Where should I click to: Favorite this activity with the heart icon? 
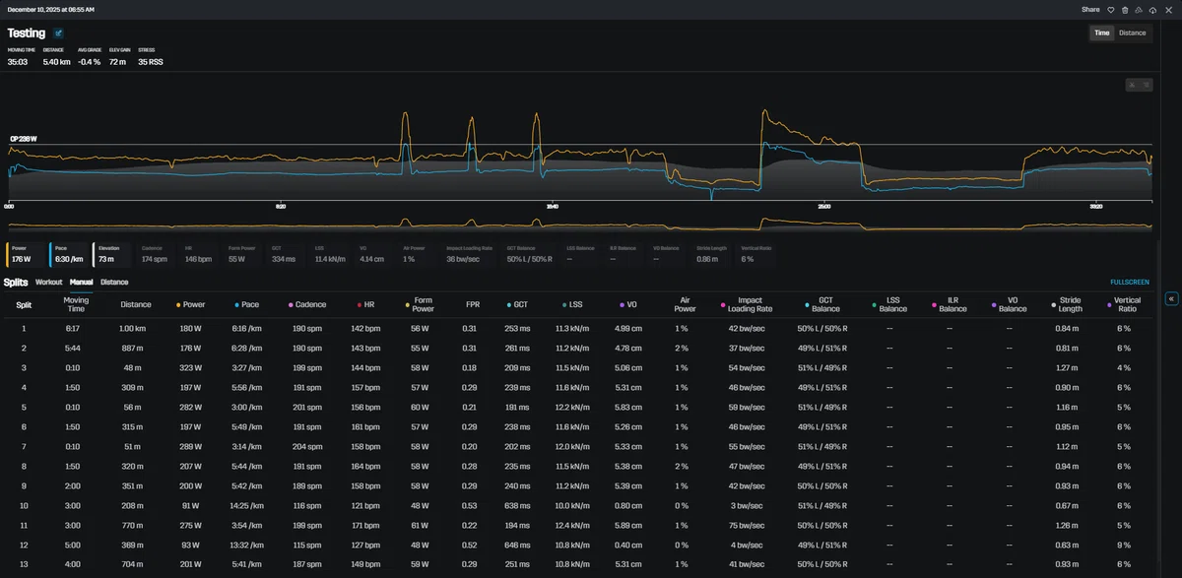click(x=1110, y=9)
